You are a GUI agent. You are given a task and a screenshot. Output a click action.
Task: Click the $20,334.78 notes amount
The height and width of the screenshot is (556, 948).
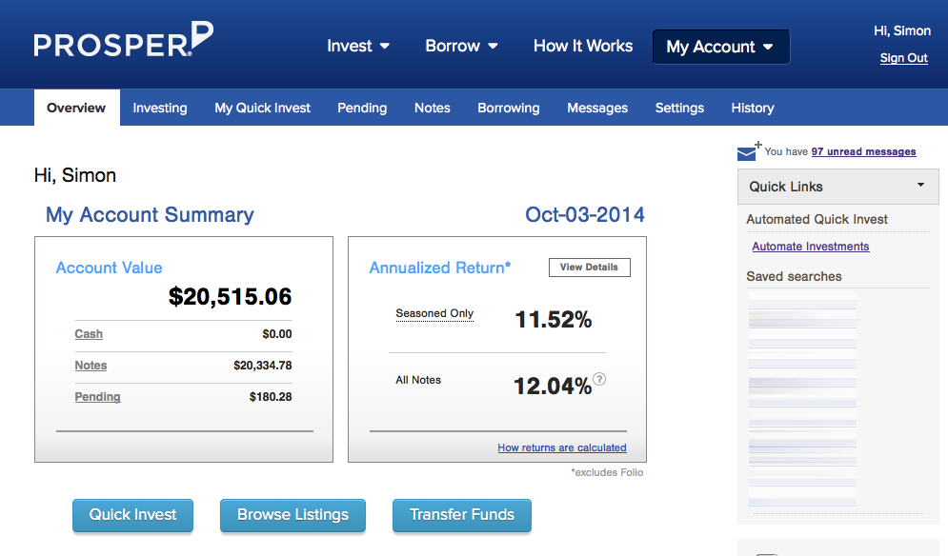(263, 365)
